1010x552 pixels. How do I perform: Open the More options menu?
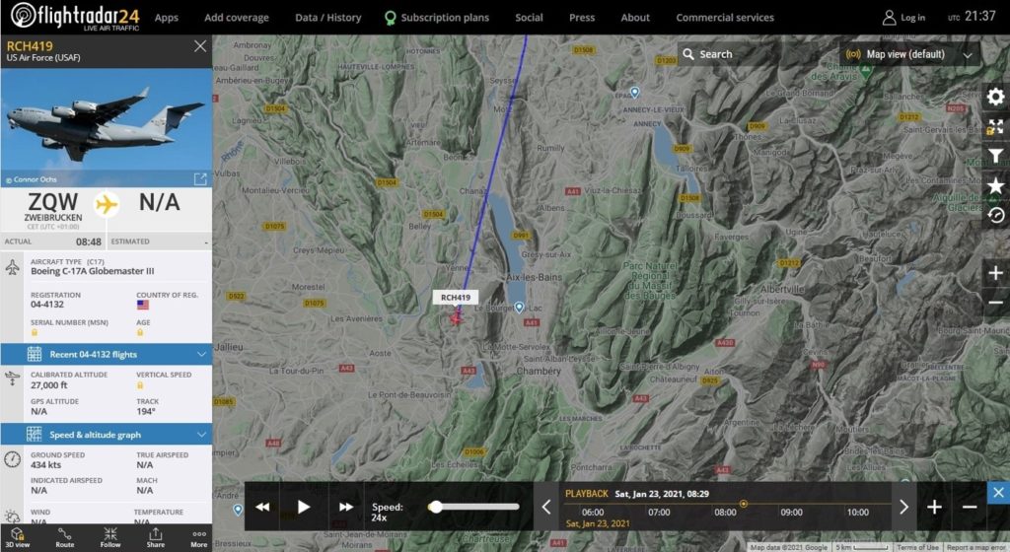click(199, 537)
